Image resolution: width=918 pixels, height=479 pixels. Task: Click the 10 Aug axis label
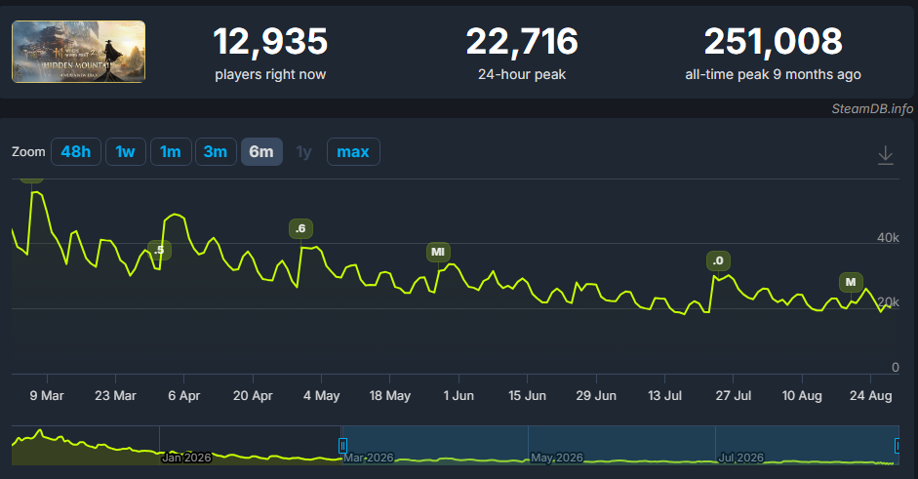[x=802, y=395]
